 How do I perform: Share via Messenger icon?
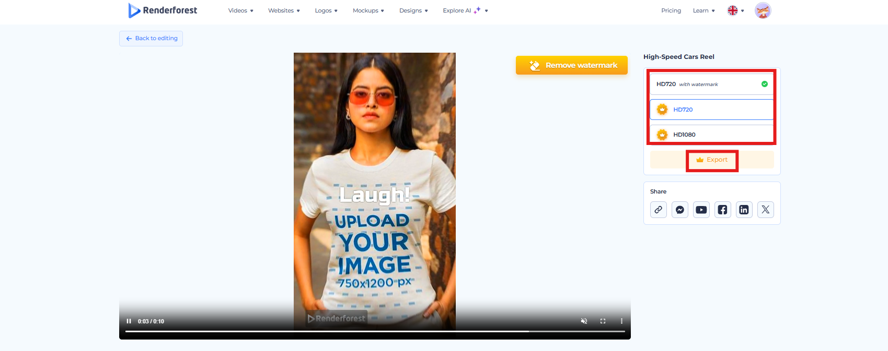680,210
